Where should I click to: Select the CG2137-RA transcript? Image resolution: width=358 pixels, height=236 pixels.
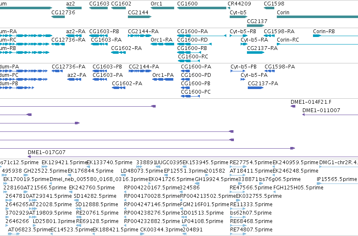[255, 52]
